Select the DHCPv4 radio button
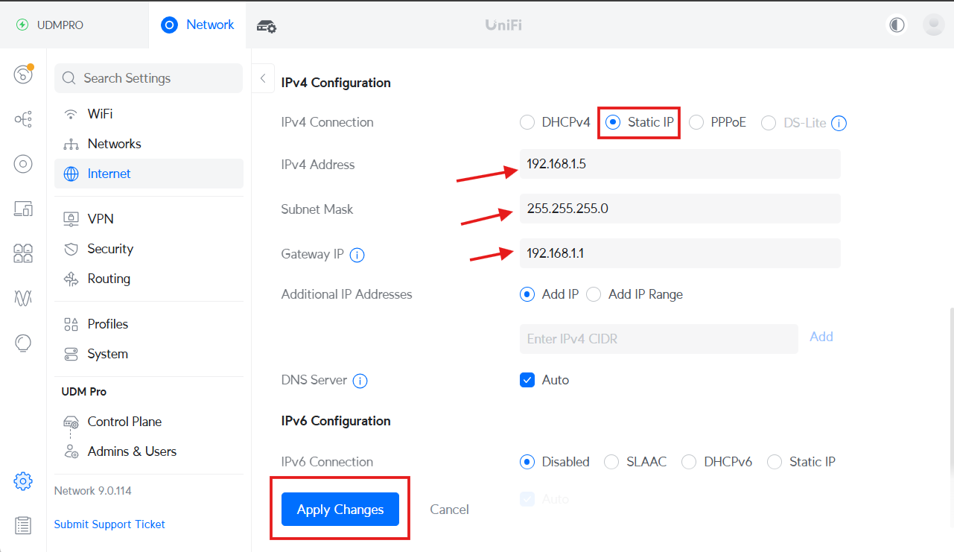Image resolution: width=954 pixels, height=552 pixels. (x=527, y=123)
